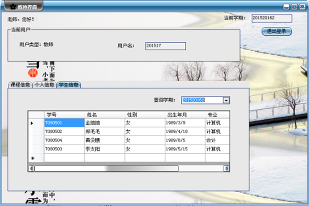Image resolution: width=309 pixels, height=206 pixels.
Task: Select the cell containing T080502
Action: (x=64, y=132)
